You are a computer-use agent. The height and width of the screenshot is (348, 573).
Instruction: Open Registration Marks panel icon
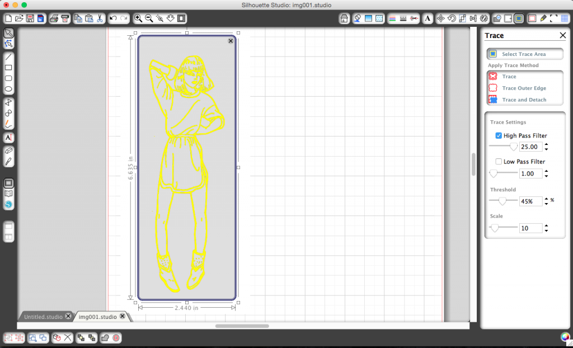pos(532,18)
